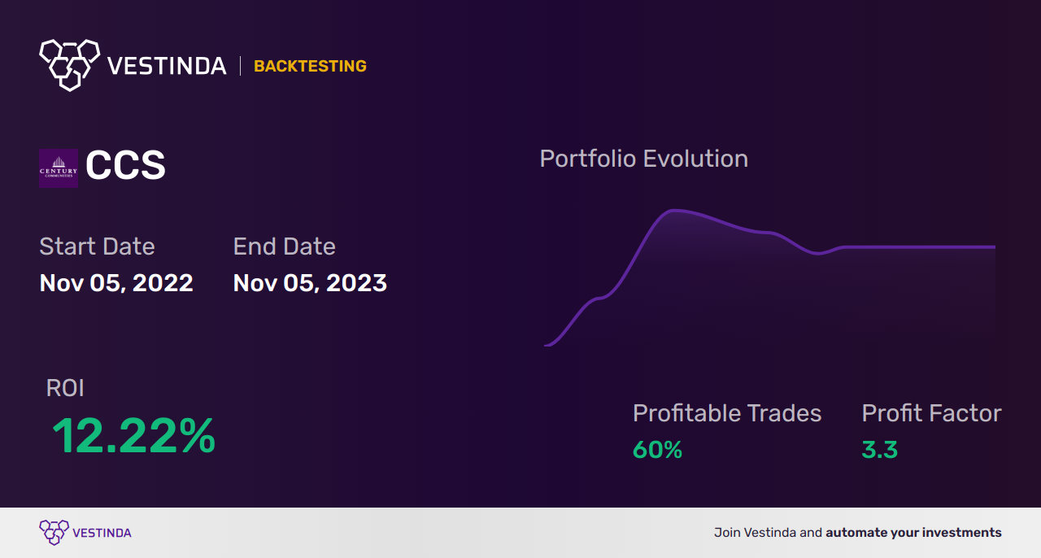Click the Nov 05, 2022 start date value
Screen dimensions: 1041x558
tap(116, 283)
